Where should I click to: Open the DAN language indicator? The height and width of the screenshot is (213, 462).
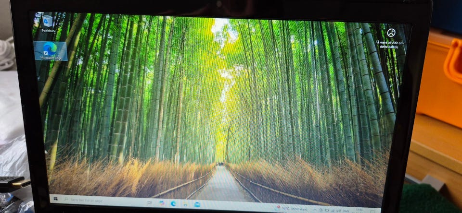point(346,211)
